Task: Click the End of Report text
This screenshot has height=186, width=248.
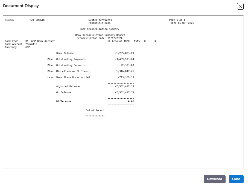Action: 95,110
